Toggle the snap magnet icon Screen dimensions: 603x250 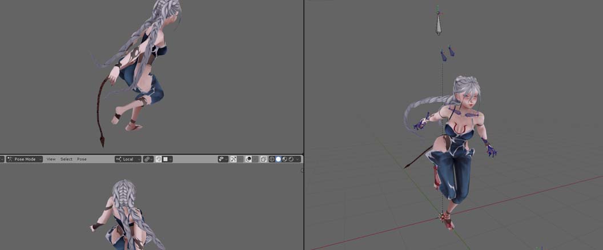click(158, 159)
